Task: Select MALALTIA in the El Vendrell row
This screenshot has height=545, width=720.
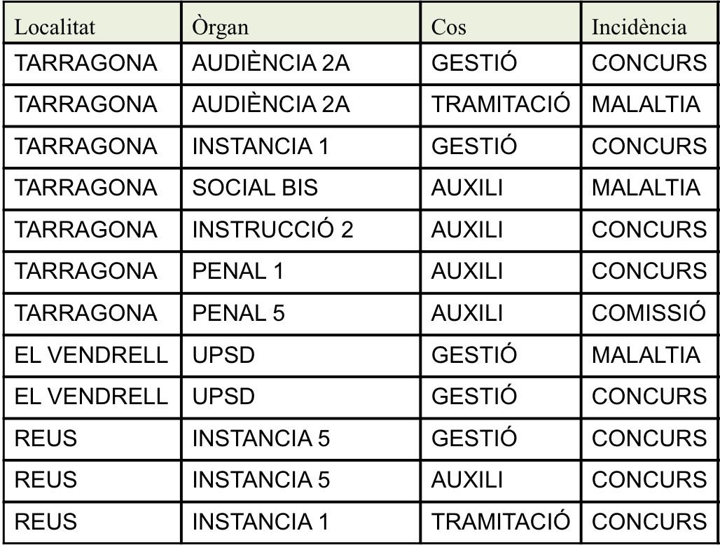Action: (650, 355)
